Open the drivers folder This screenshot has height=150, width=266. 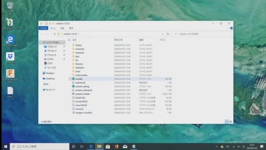coord(79,45)
